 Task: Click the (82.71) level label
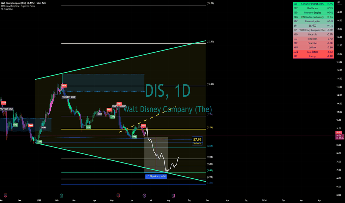(x=210, y=146)
